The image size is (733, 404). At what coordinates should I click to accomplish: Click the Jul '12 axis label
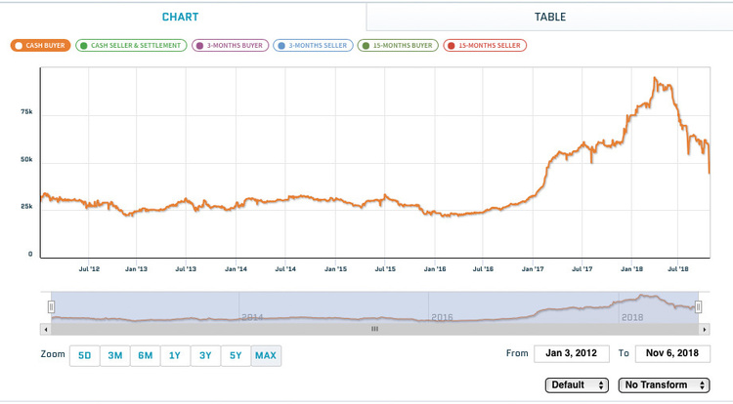point(89,268)
